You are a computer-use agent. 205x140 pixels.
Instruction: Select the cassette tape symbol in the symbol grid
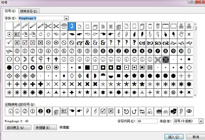(x=17, y=34)
